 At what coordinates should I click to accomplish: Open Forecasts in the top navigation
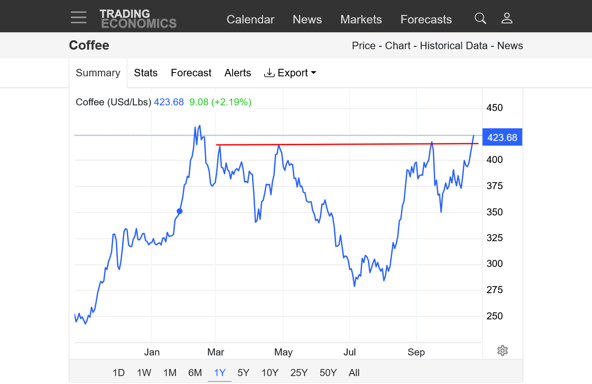point(426,20)
